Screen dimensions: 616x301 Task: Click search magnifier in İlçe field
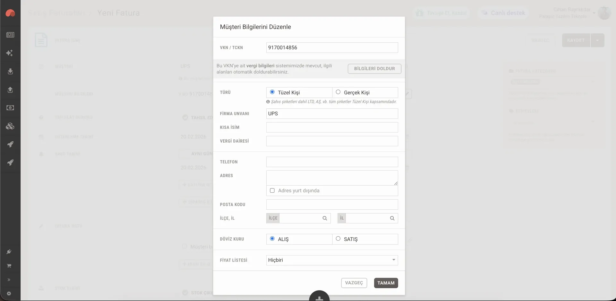[x=325, y=218]
